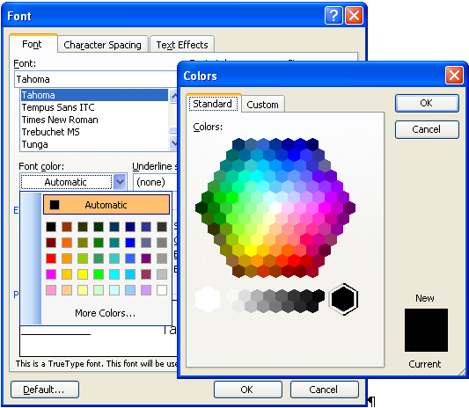Click font list scroll down arrow
This screenshot has width=469, height=408.
click(x=173, y=143)
